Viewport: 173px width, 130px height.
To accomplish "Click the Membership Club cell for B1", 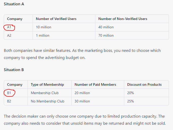I will (45, 93).
